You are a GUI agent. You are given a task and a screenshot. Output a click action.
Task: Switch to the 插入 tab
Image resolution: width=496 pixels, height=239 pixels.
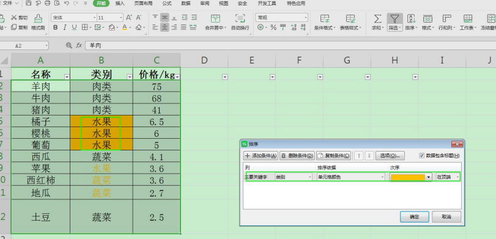(120, 4)
